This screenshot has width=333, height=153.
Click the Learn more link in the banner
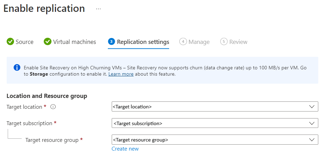121,74
